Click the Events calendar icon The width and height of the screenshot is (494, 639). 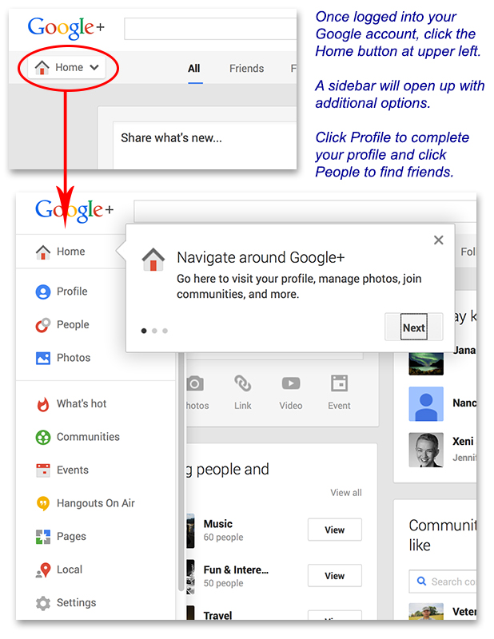click(43, 470)
